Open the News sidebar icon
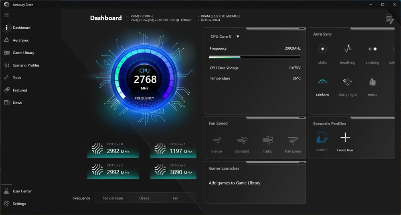 coord(7,103)
